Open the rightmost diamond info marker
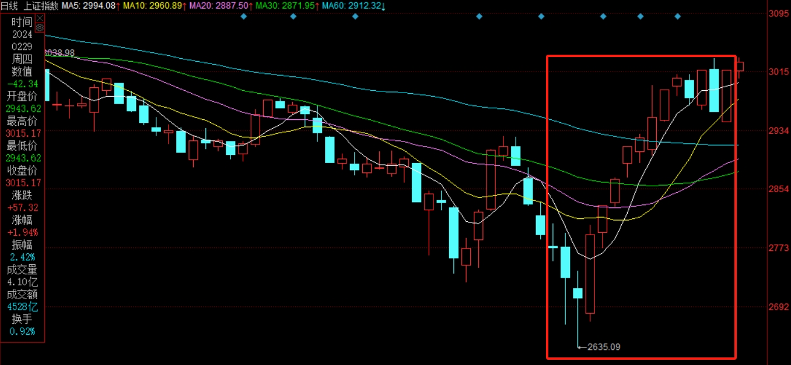Viewport: 791px width, 365px height. [x=677, y=16]
